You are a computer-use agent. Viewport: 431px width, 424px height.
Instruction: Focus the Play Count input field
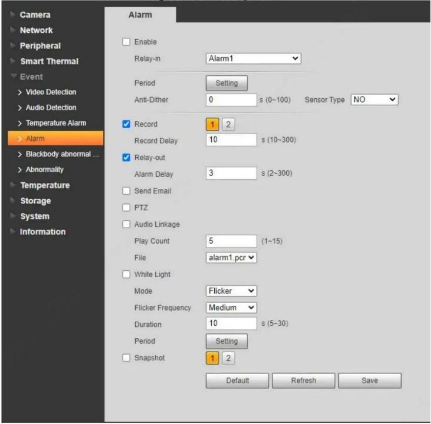coord(231,241)
